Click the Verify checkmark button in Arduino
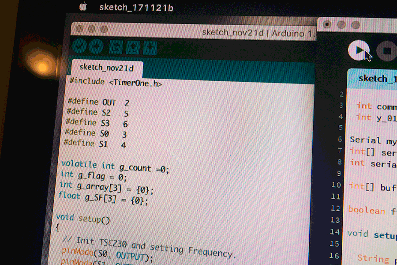The width and height of the screenshot is (397, 265). [x=79, y=46]
